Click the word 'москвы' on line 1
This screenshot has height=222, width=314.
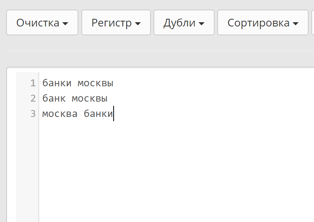(x=95, y=83)
